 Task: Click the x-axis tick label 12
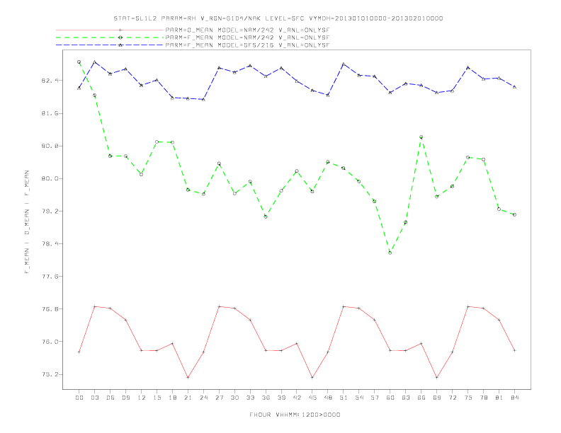point(142,398)
